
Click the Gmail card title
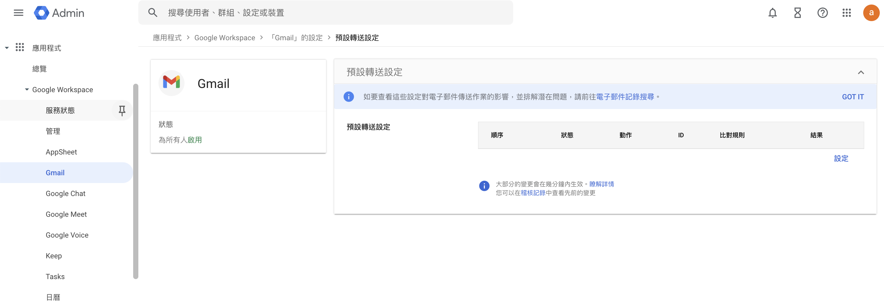[x=213, y=83]
